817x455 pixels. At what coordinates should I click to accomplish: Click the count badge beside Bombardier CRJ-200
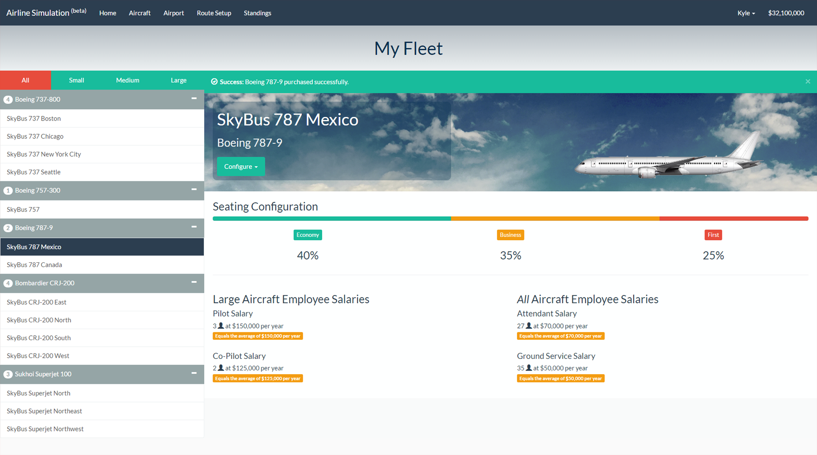(8, 283)
